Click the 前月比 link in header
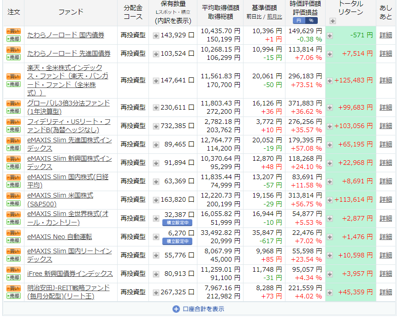This screenshot has height=321, width=398. click(274, 17)
